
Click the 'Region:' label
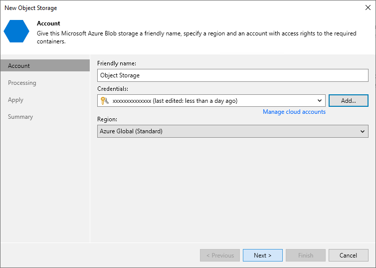pos(107,119)
